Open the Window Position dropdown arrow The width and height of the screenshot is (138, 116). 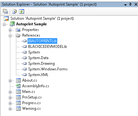(125, 5)
